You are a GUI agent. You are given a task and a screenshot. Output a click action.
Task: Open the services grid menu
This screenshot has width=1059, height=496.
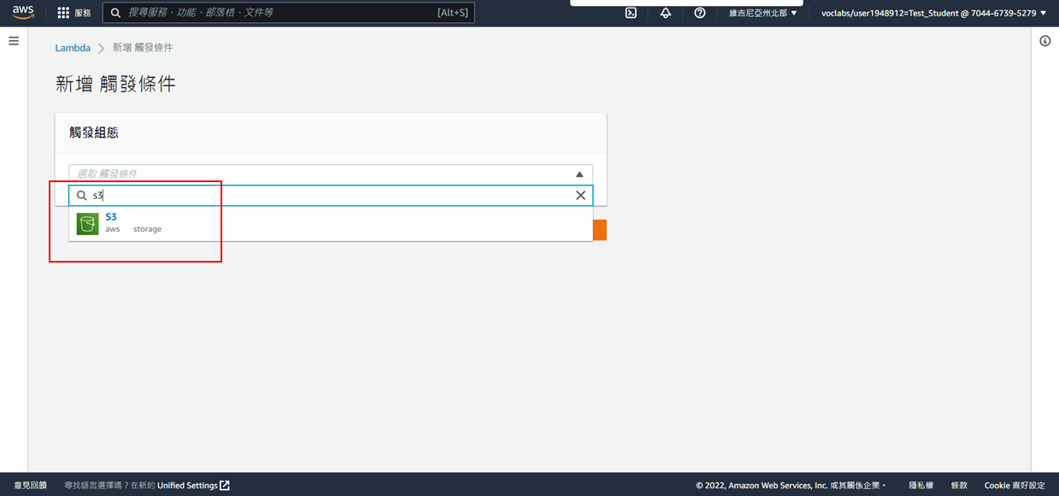[x=63, y=13]
